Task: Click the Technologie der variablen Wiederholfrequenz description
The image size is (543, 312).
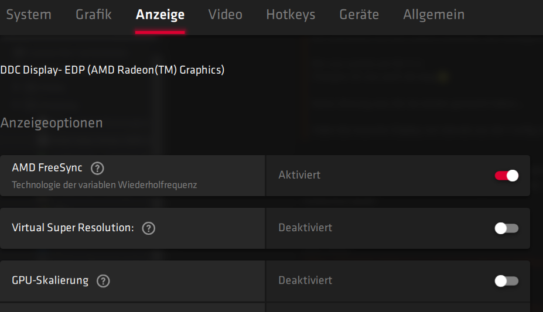Action: click(104, 185)
